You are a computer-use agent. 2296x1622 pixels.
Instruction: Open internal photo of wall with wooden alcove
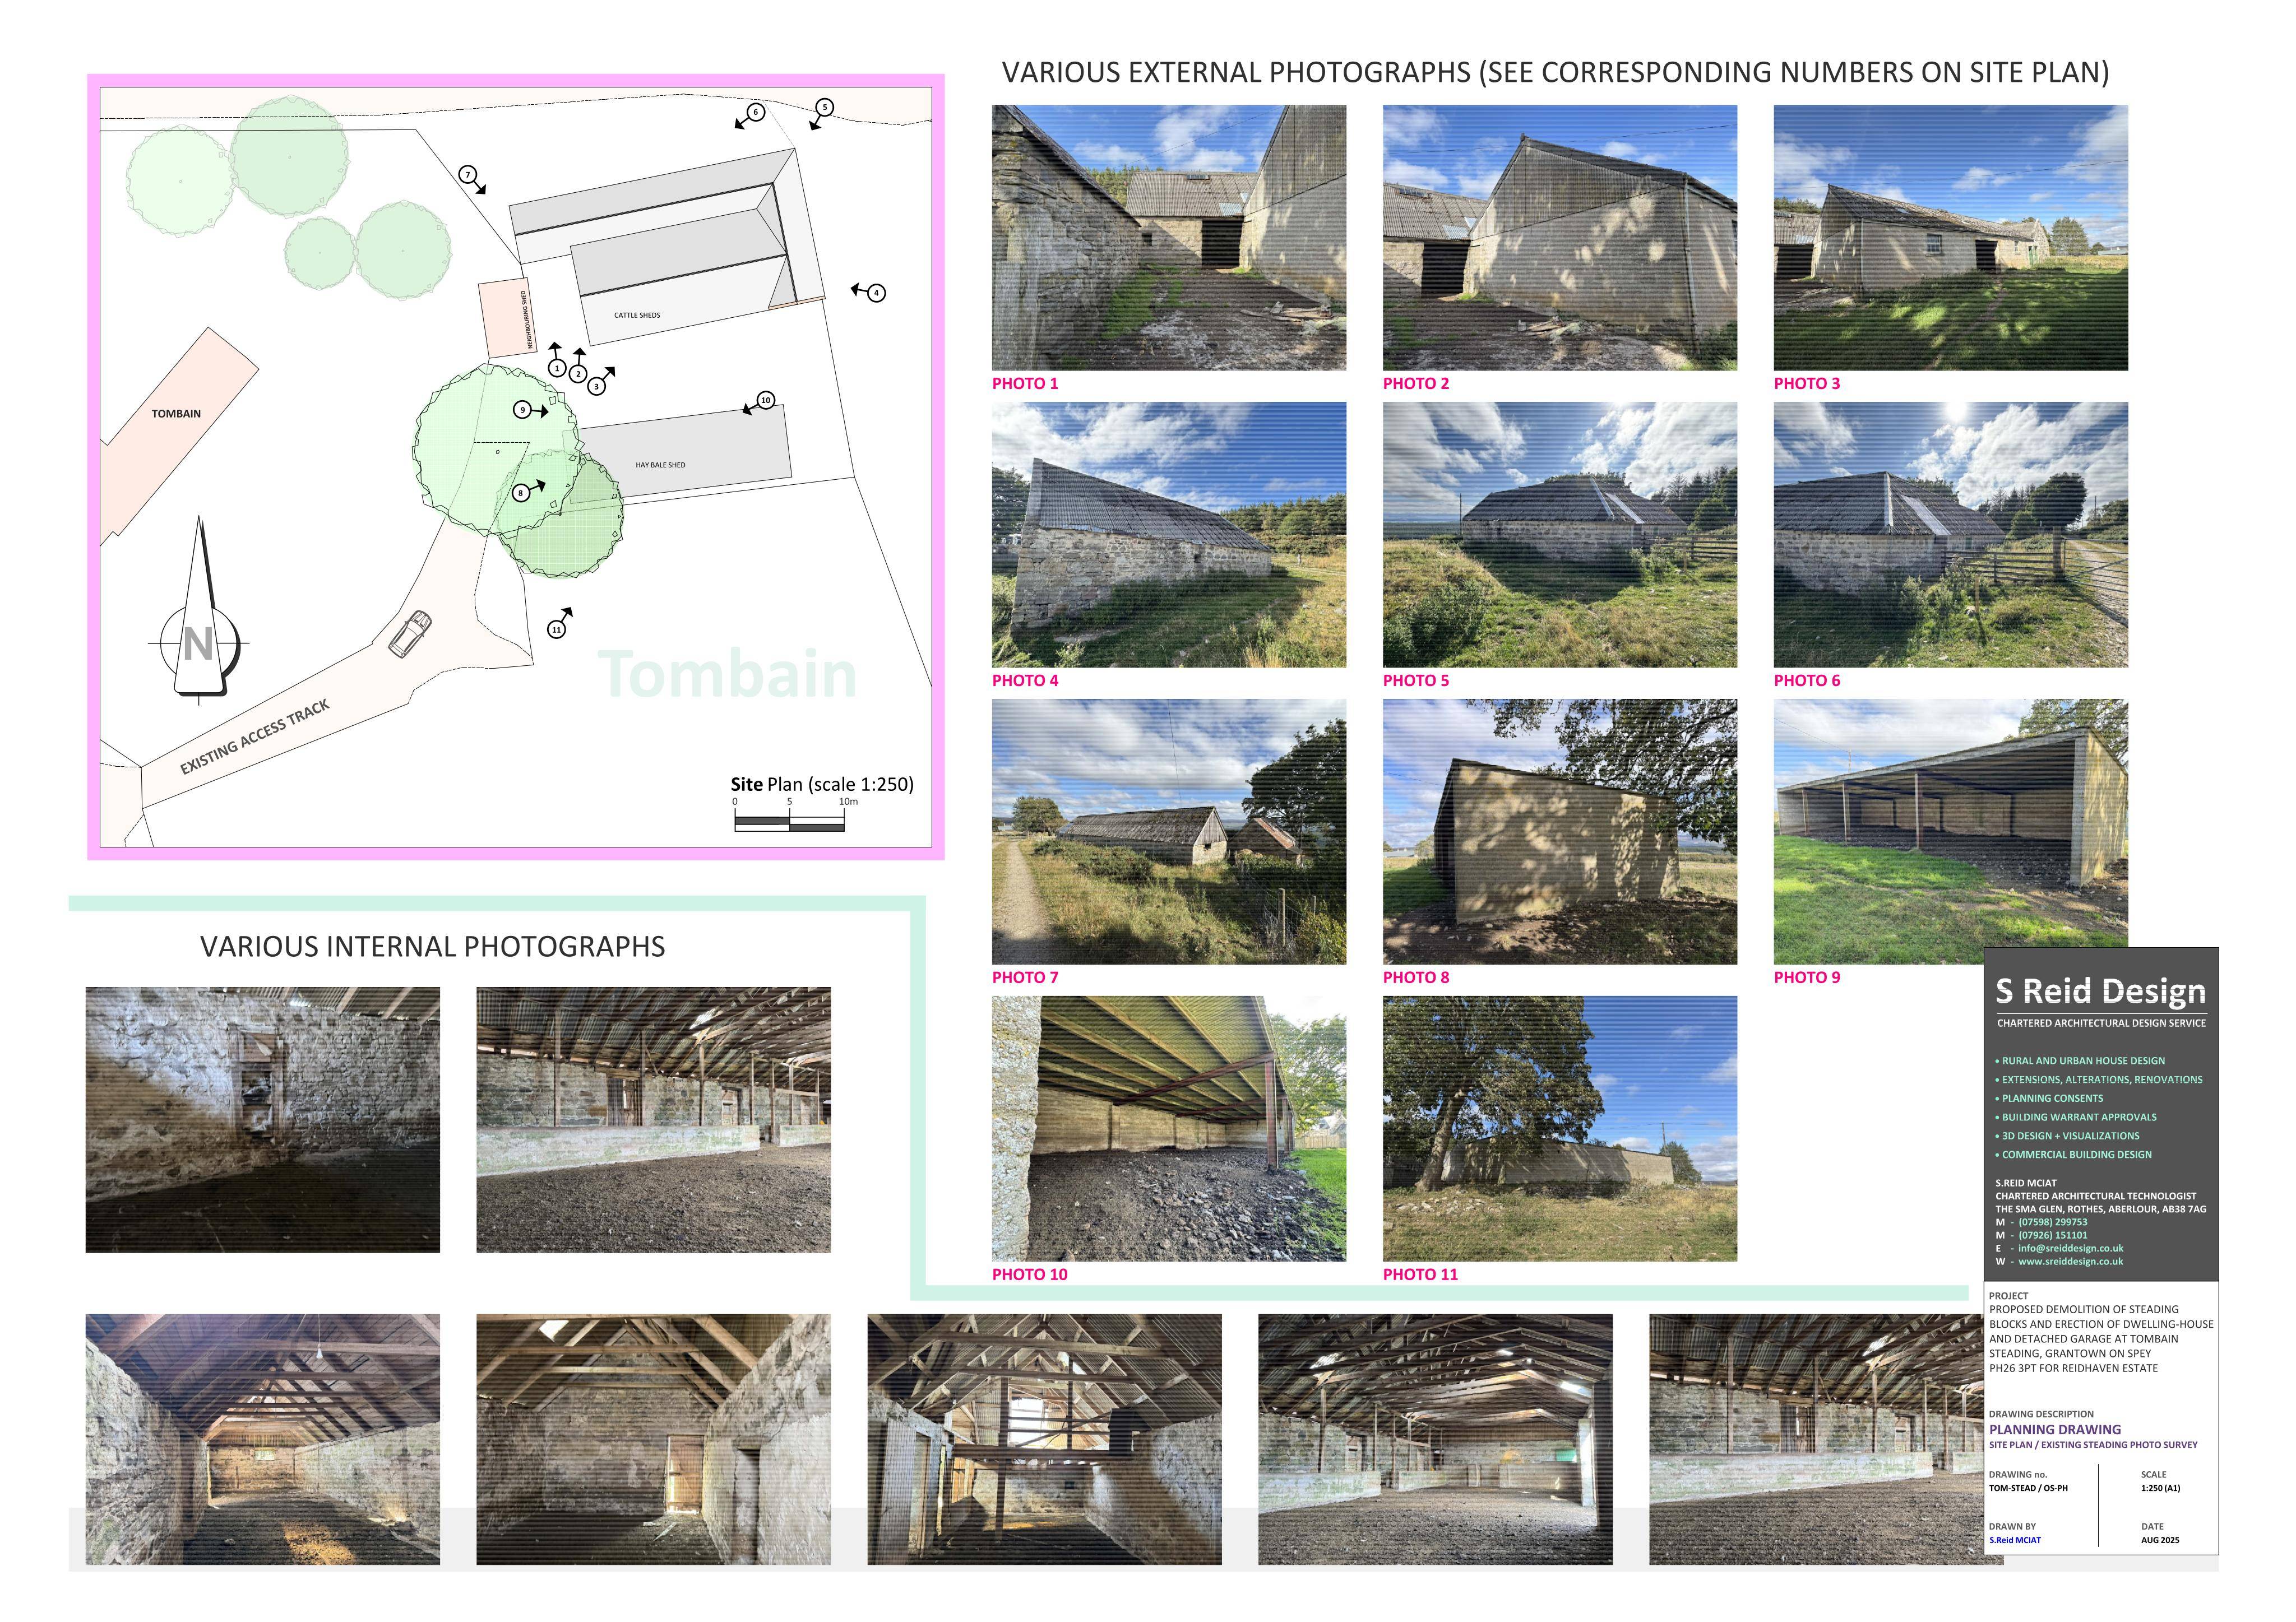tap(263, 1120)
